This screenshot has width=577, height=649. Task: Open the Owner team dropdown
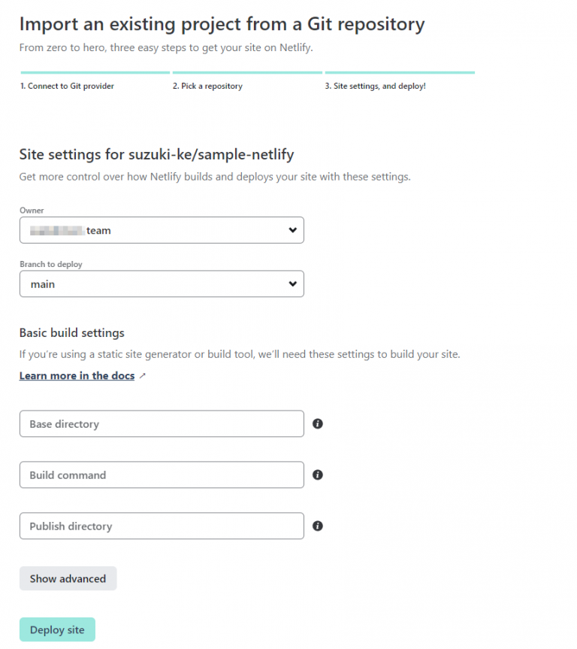162,230
